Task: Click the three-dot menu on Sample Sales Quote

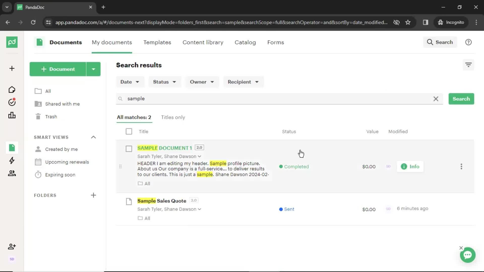Action: (x=461, y=209)
